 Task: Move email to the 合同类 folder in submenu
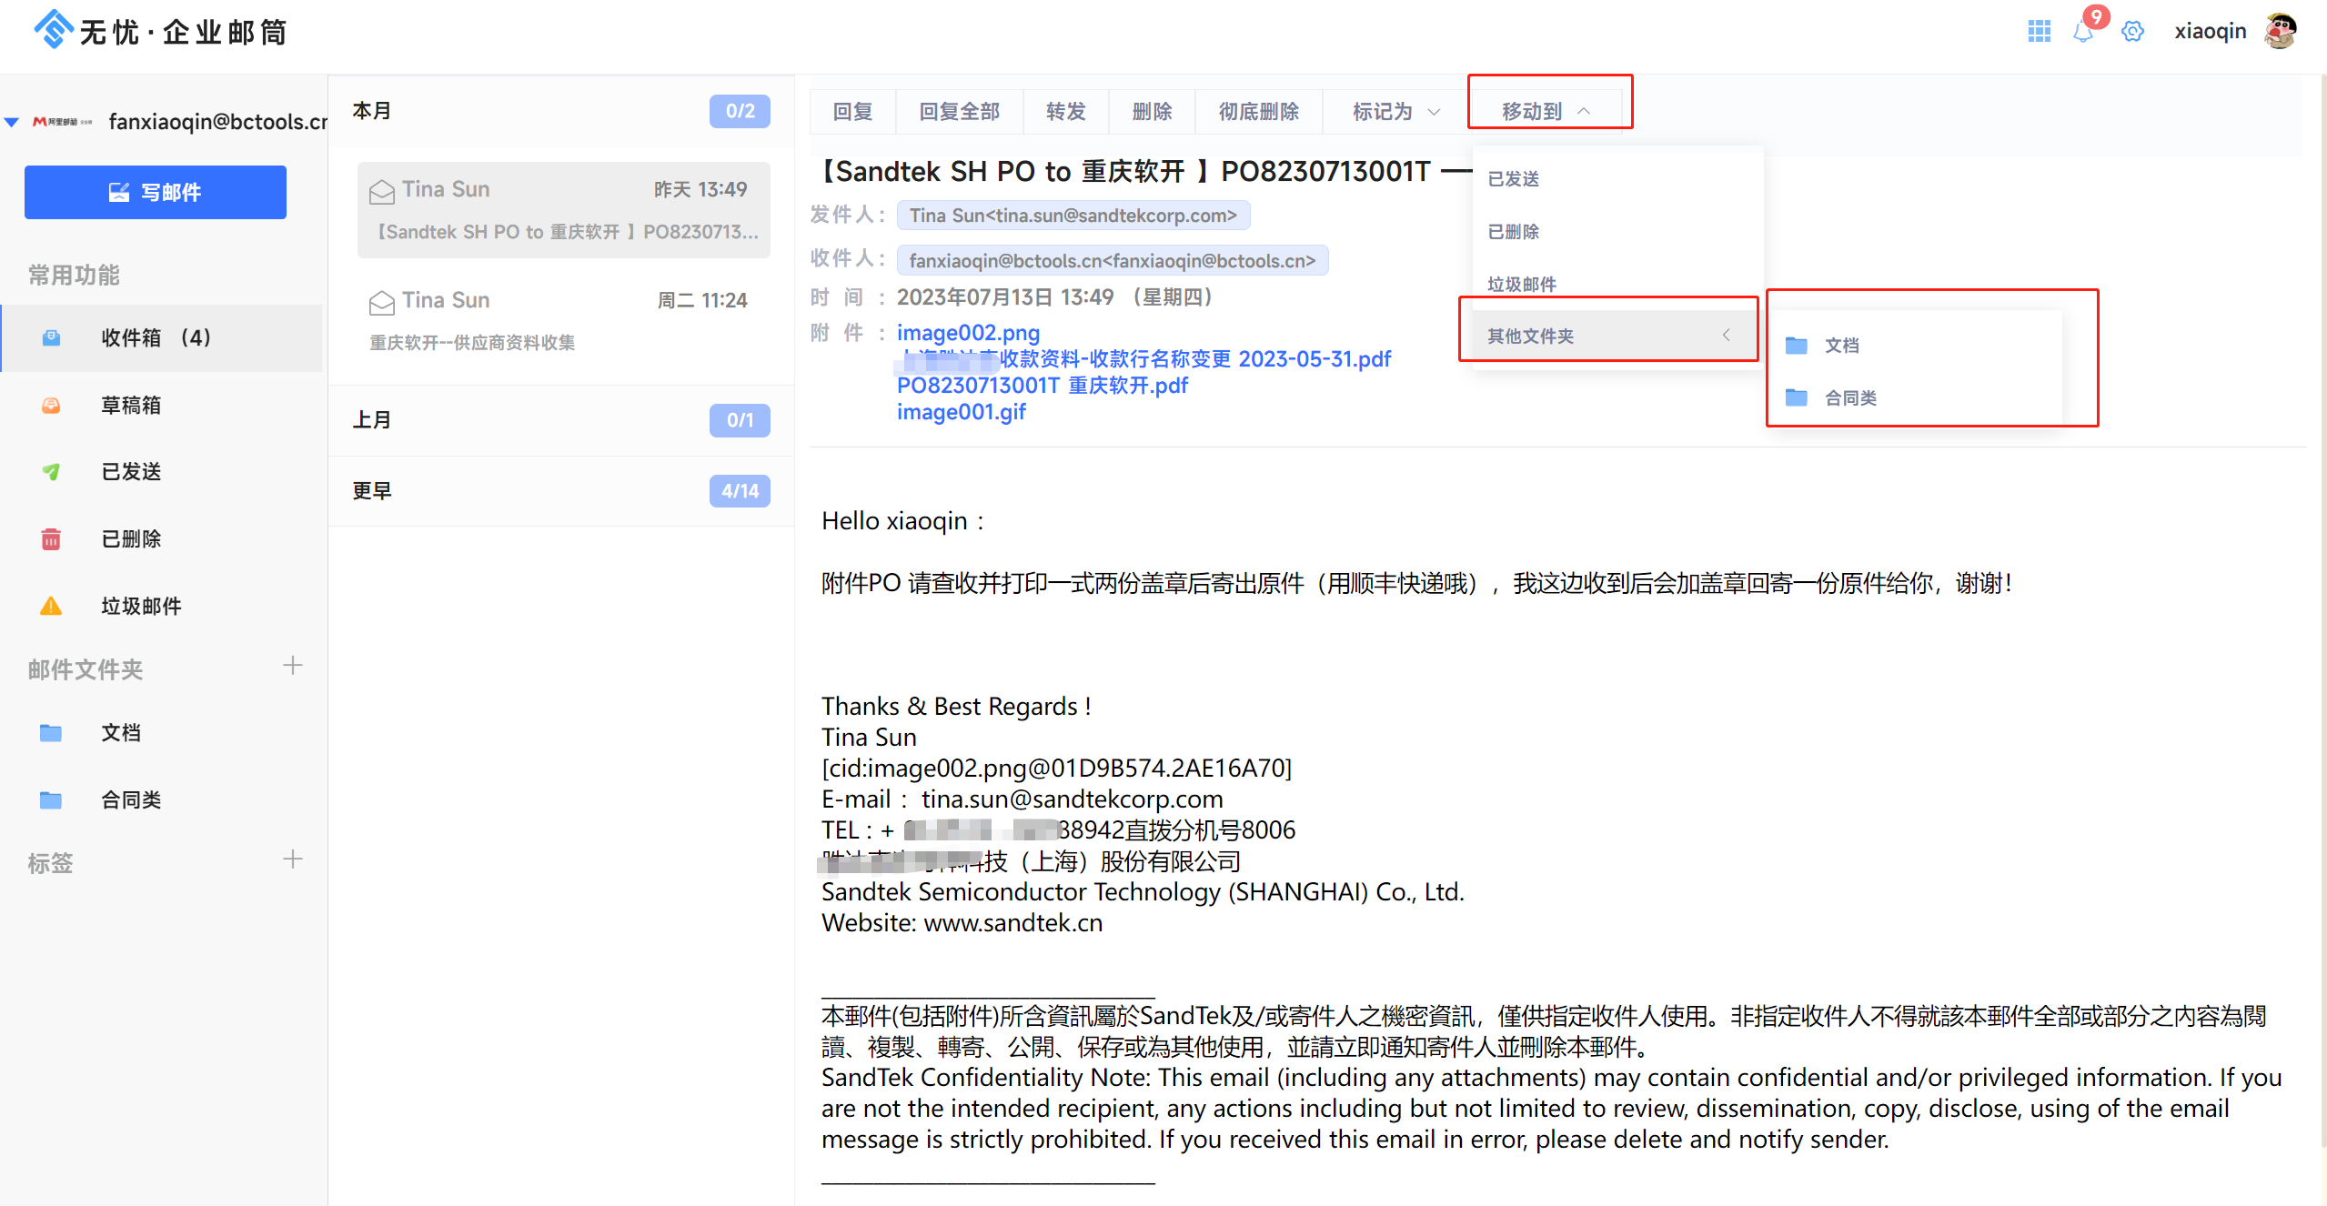point(1849,397)
